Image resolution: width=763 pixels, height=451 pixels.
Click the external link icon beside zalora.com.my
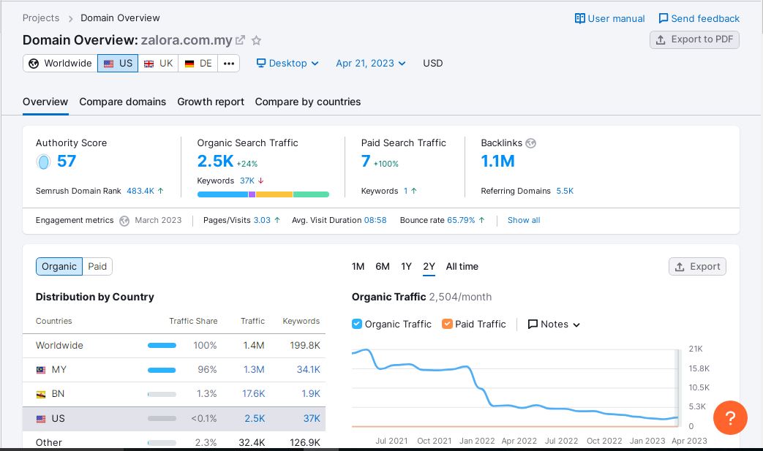[240, 40]
